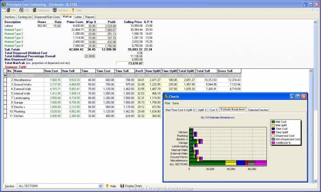Open the Section dropdown arrow
Viewport: 321px width, 192px height.
(x=100, y=186)
